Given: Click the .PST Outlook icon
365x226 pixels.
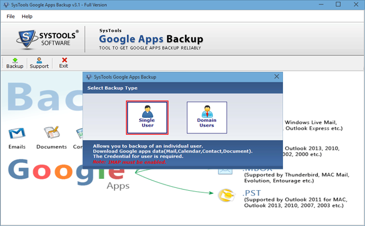Looking at the screenshot, I should click(x=226, y=195).
